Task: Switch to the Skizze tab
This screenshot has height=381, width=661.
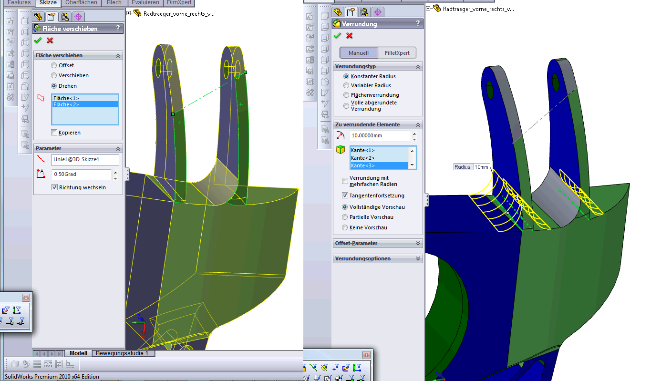Action: tap(48, 3)
